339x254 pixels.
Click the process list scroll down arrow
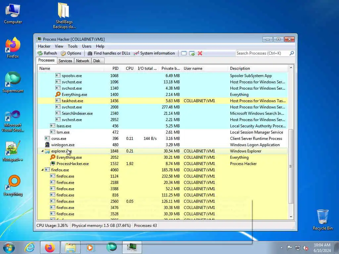[x=291, y=217]
